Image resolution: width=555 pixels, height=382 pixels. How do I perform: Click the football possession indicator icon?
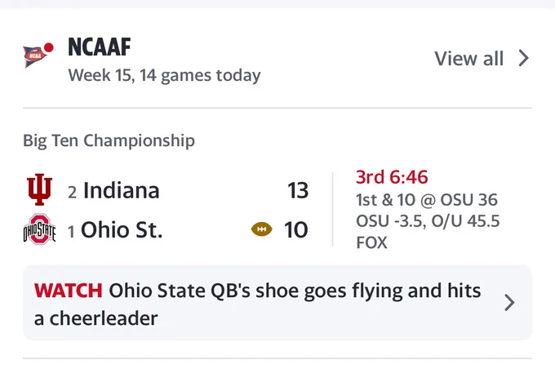click(261, 229)
